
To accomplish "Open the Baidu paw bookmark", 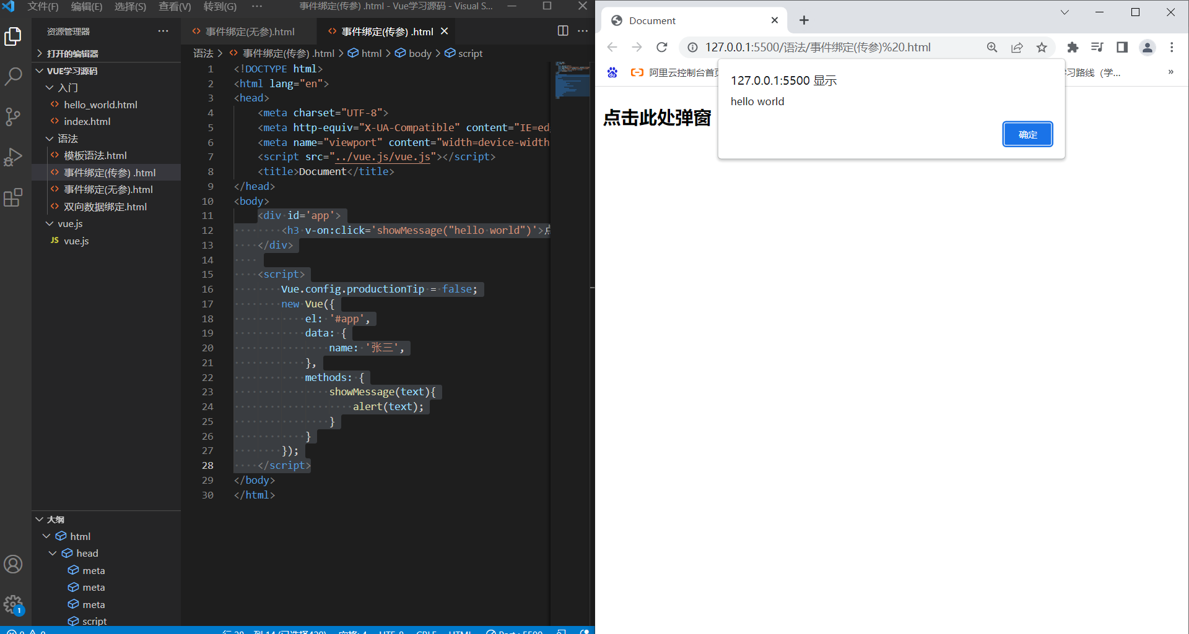I will pyautogui.click(x=612, y=72).
